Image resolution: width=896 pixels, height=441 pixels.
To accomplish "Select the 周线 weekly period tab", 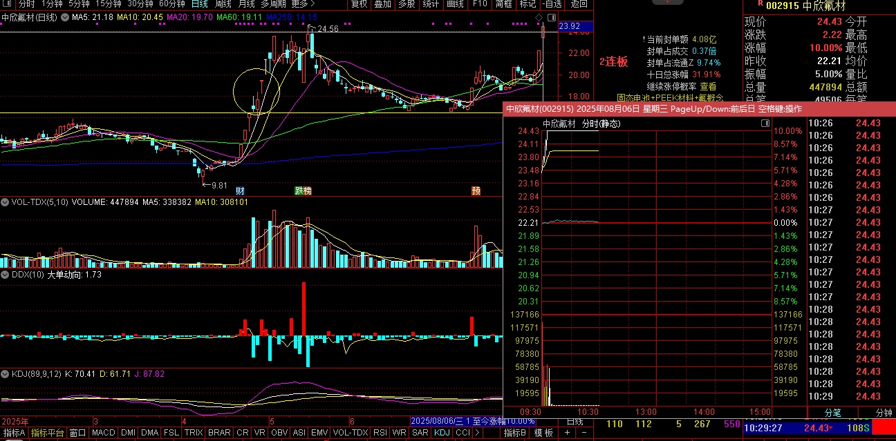I will [223, 3].
